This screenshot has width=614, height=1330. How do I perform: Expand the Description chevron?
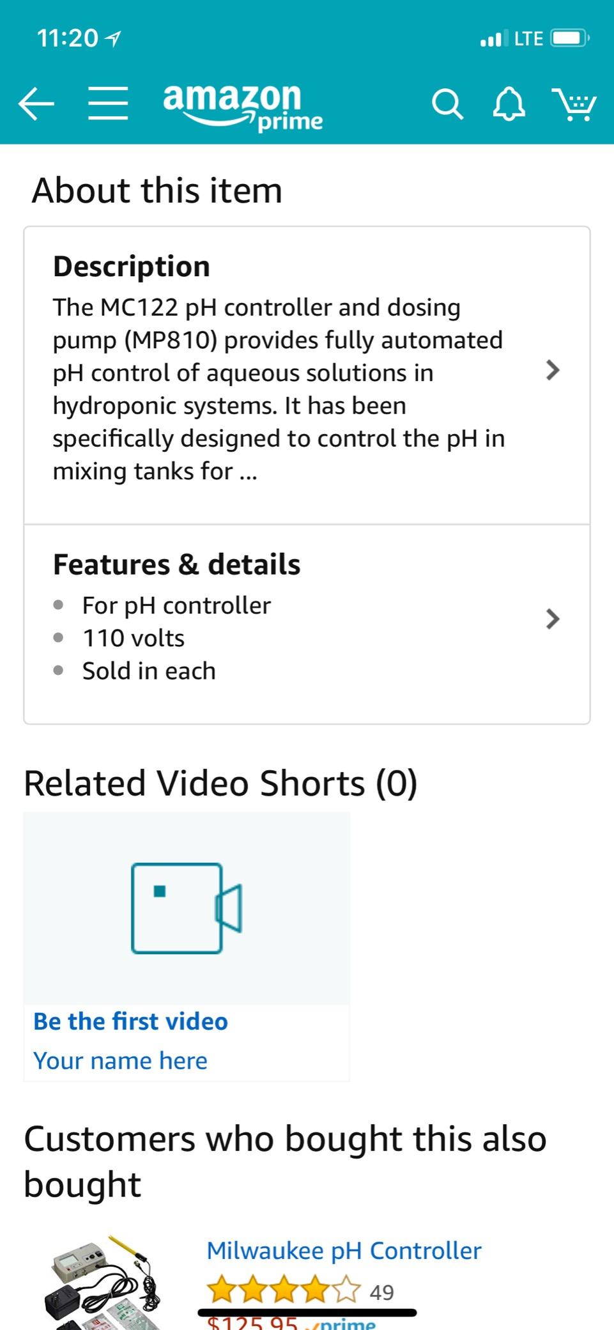[553, 370]
